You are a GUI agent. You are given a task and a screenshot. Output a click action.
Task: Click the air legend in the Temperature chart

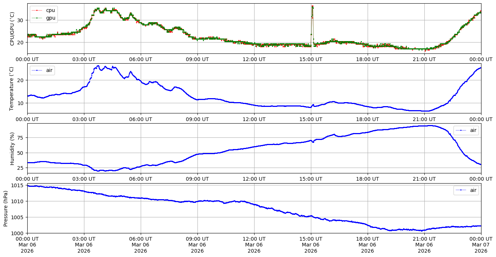click(x=42, y=71)
